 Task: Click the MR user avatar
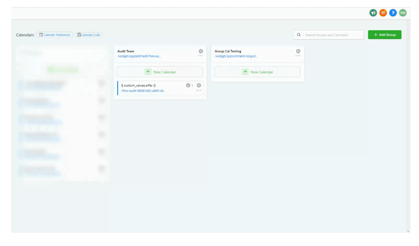pyautogui.click(x=402, y=13)
